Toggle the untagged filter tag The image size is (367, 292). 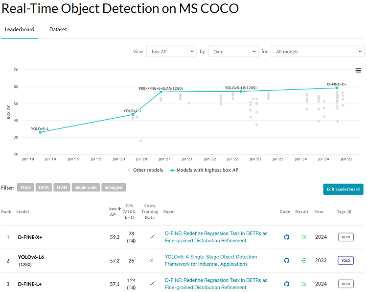pos(114,188)
